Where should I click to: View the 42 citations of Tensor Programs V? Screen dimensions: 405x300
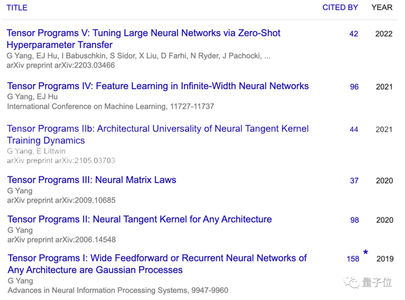[354, 34]
